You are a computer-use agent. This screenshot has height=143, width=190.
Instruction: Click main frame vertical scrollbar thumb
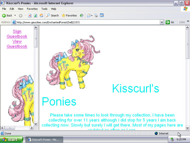(188, 44)
